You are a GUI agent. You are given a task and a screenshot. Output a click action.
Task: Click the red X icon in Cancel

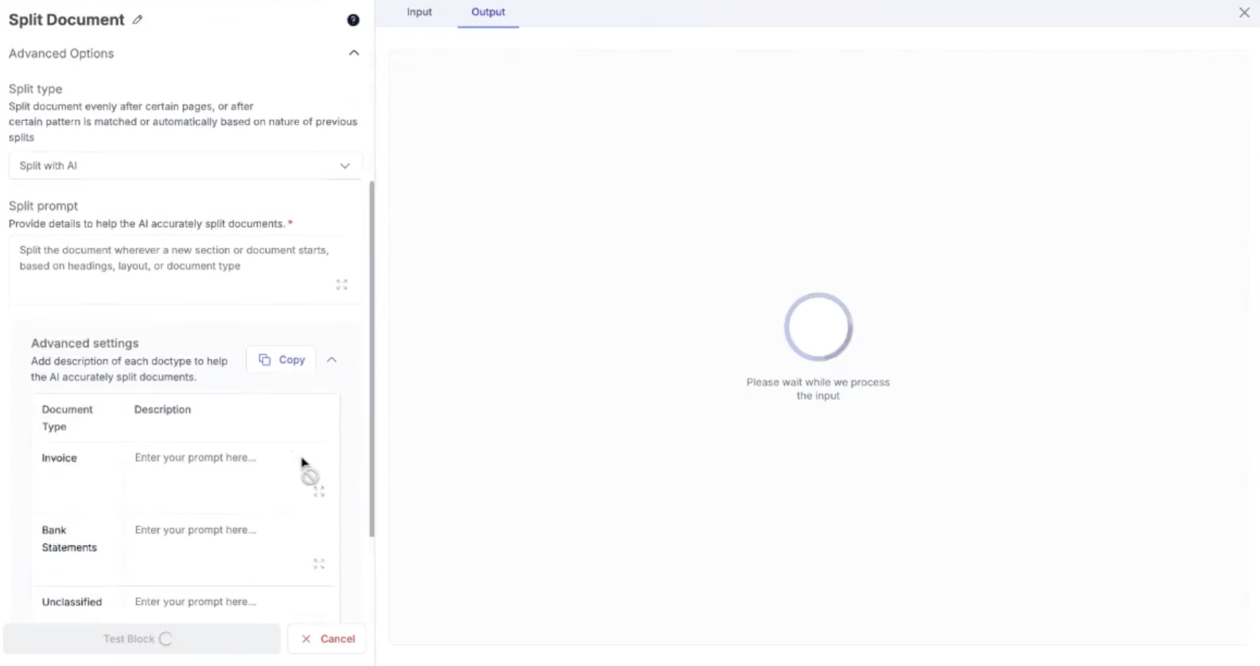[x=306, y=639]
